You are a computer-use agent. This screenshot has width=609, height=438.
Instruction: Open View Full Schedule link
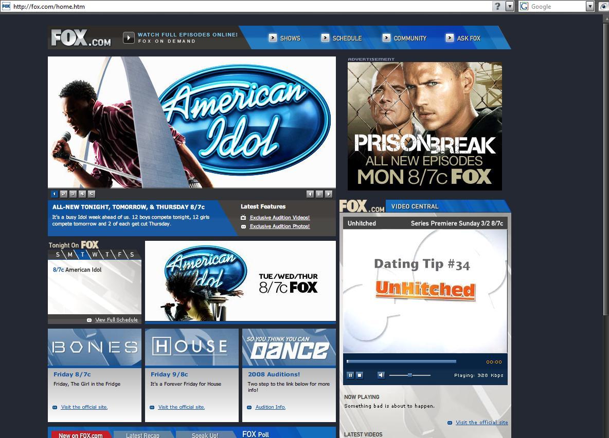(x=116, y=320)
